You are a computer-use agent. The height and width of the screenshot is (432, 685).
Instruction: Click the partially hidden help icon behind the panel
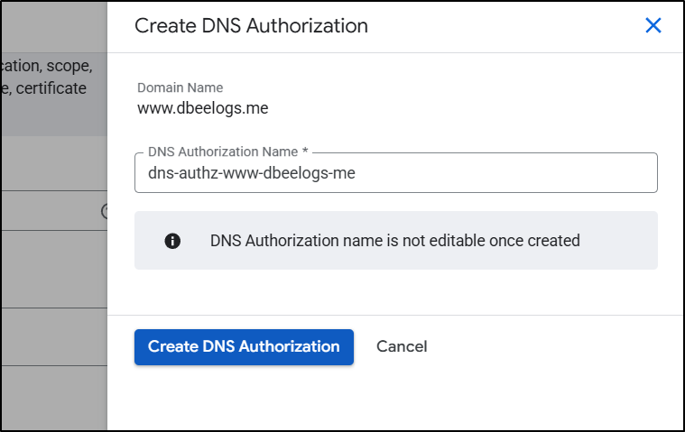105,212
